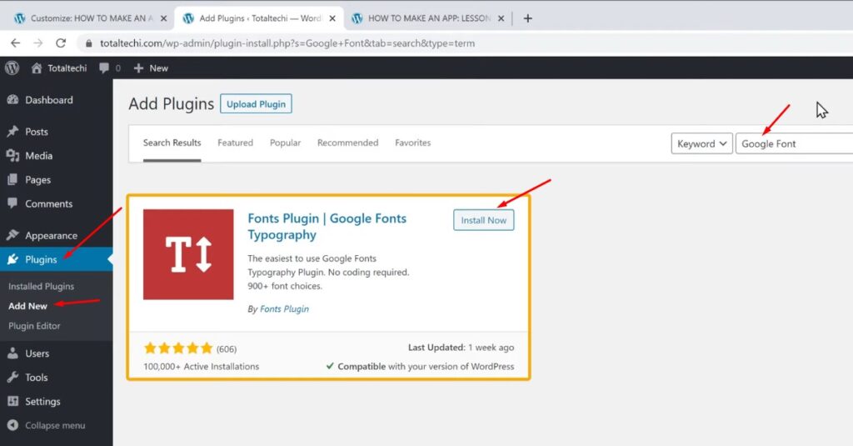Click the padlock site info icon

pos(88,43)
